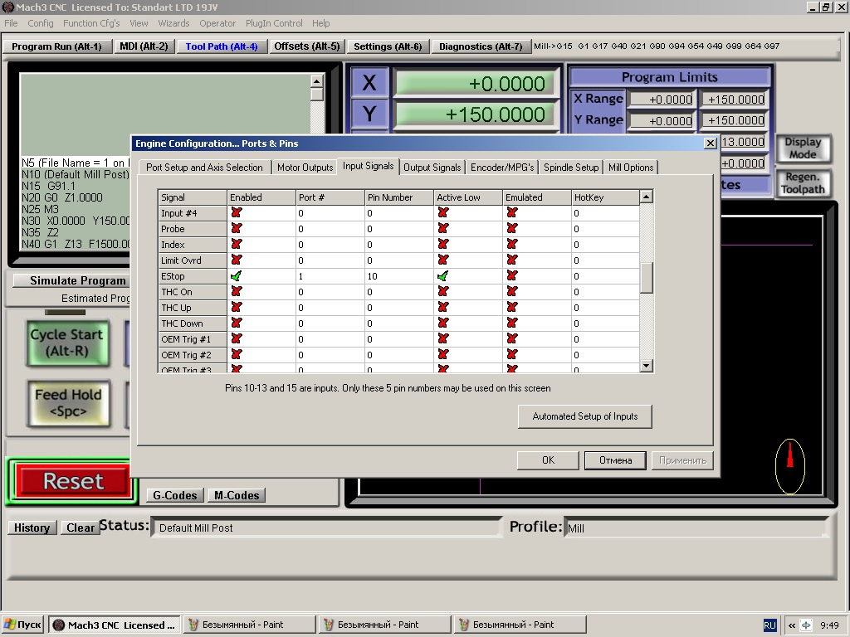Toggle Active Low for the EStop signal

tap(443, 276)
